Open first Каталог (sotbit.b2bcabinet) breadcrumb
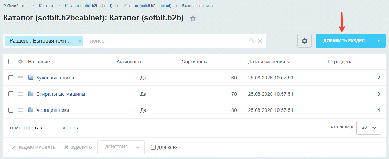The width and height of the screenshot is (389, 159). pos(89,6)
